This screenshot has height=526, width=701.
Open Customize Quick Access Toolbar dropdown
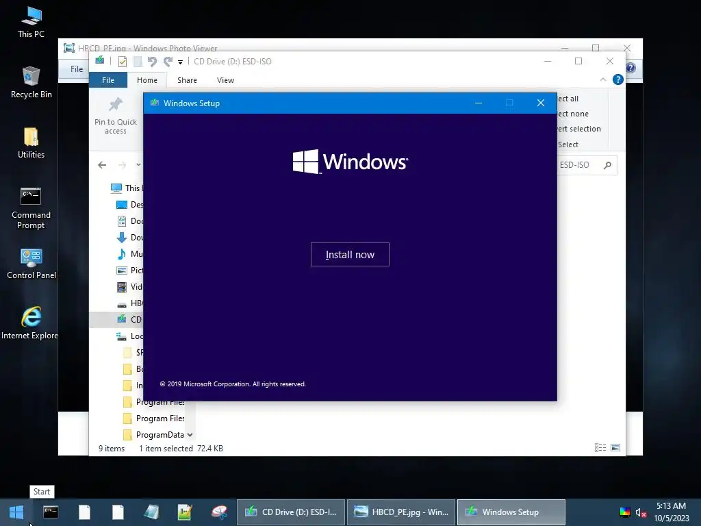[180, 62]
